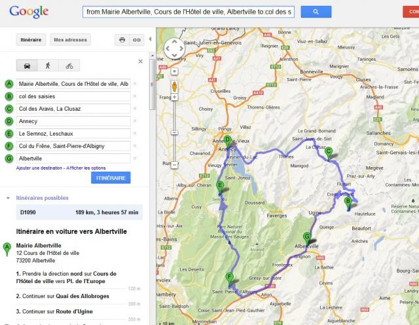Pick up the Street View pegman

[174, 86]
